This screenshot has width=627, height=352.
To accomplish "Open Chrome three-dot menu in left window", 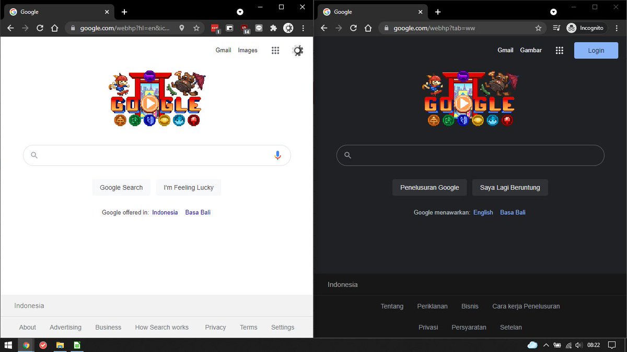I will pyautogui.click(x=303, y=28).
